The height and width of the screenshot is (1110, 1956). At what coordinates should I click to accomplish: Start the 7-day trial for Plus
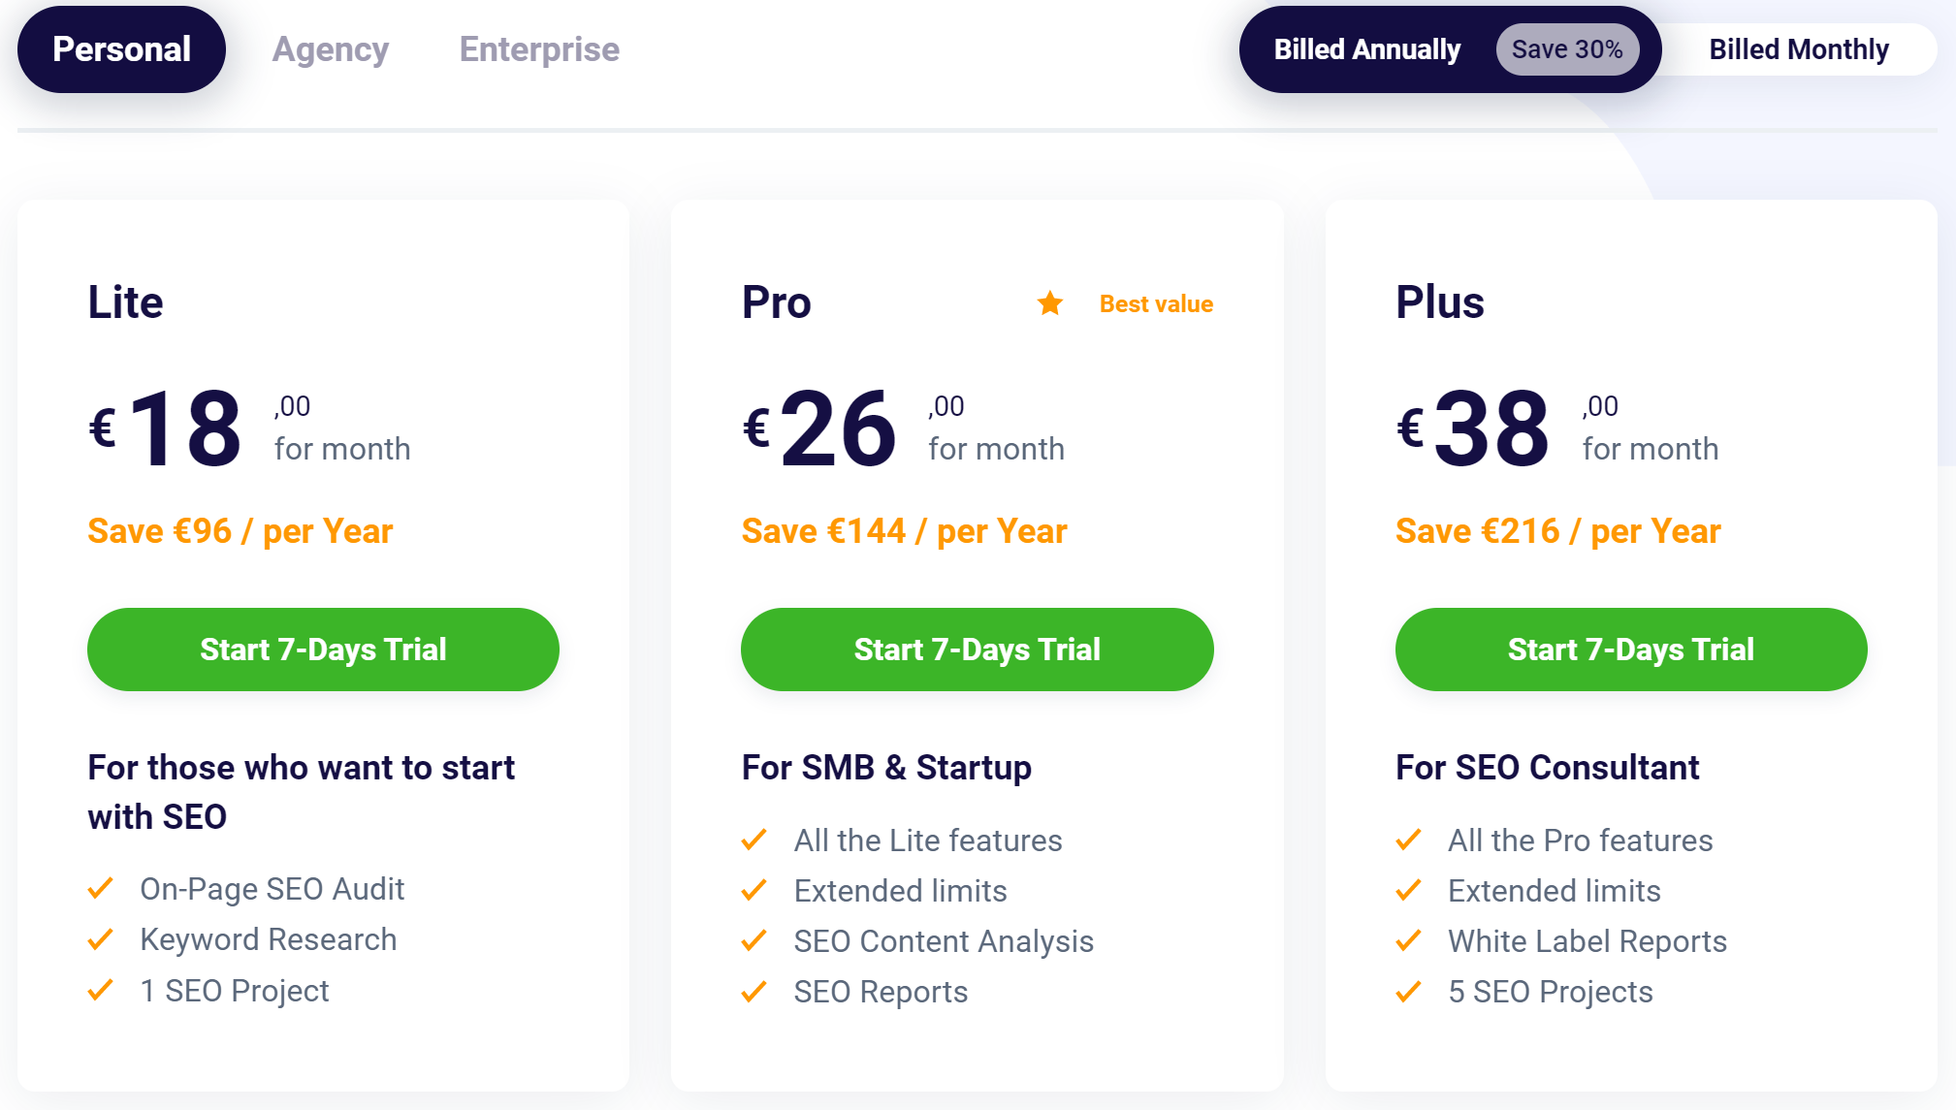(x=1630, y=650)
